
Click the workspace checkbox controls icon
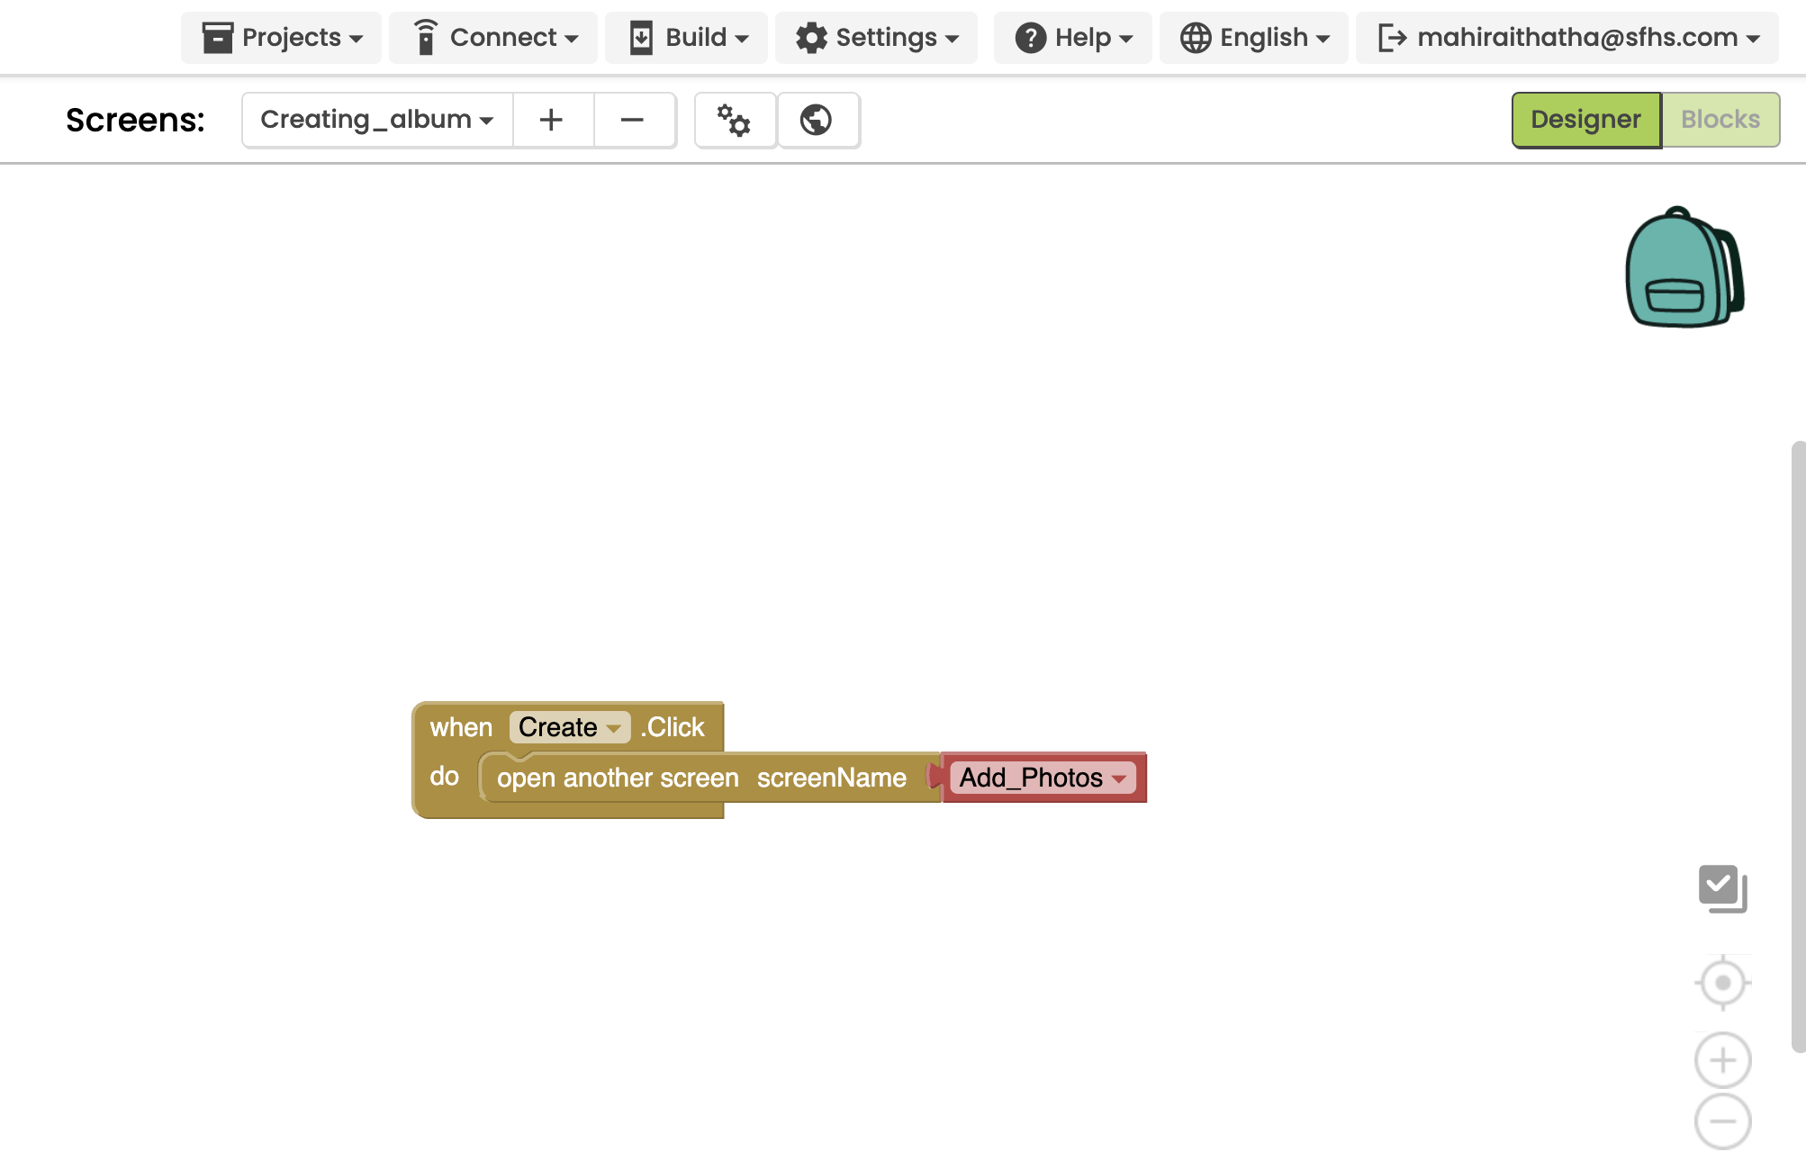tap(1721, 888)
